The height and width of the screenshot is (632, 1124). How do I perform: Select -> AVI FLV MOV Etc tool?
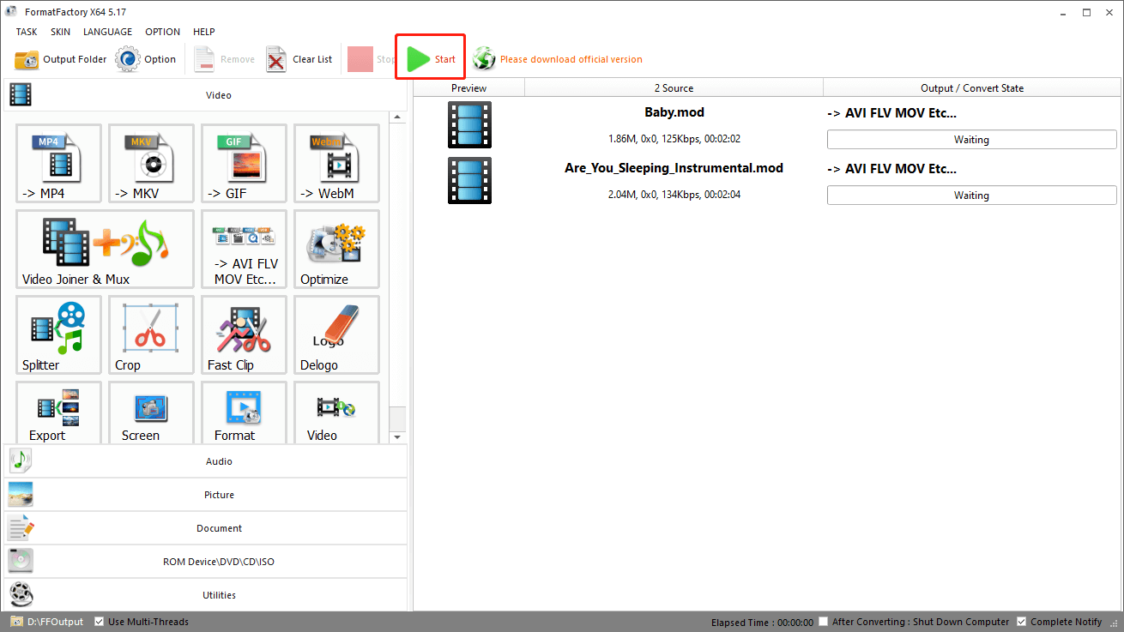(244, 249)
